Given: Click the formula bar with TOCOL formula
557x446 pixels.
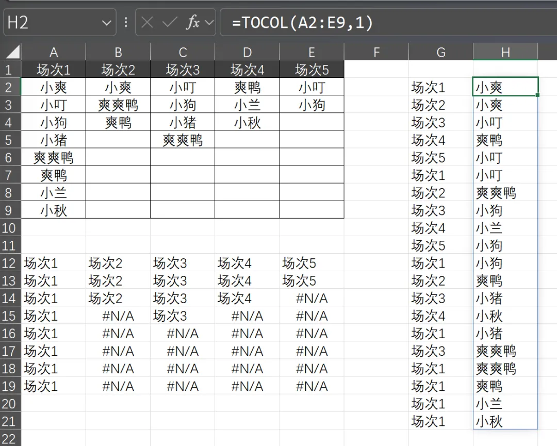Looking at the screenshot, I should pyautogui.click(x=388, y=22).
